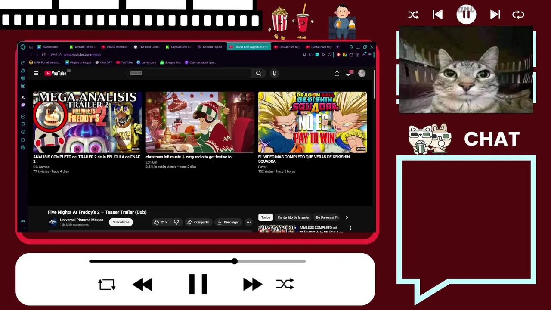The width and height of the screenshot is (551, 310).
Task: Toggle the VPN badge in the address bar
Action: 53,55
